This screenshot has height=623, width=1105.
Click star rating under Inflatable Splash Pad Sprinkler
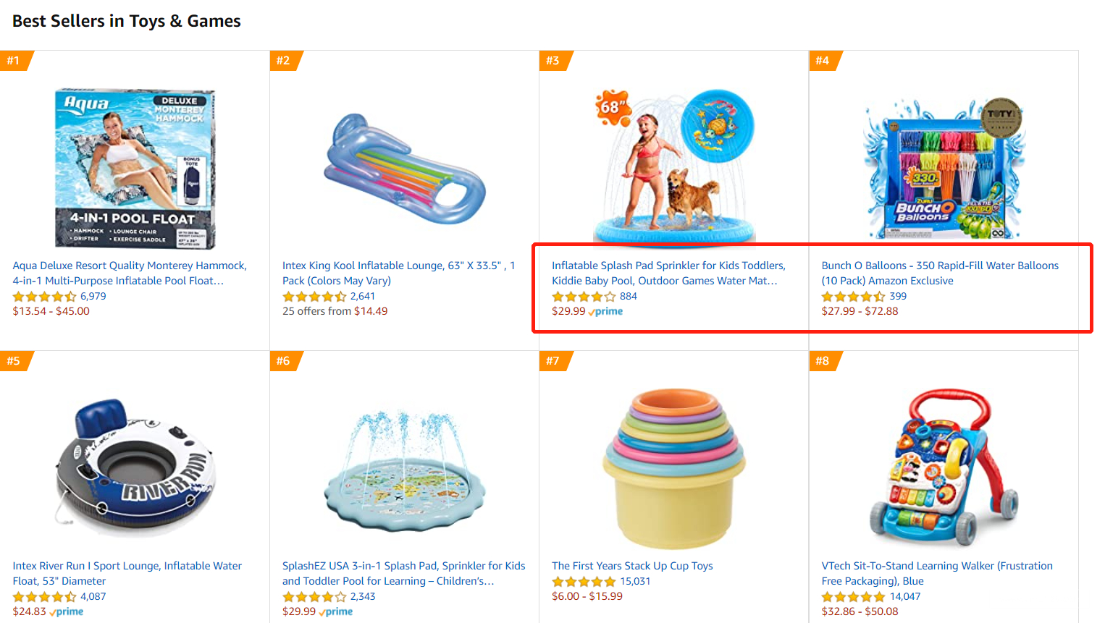[x=583, y=297]
